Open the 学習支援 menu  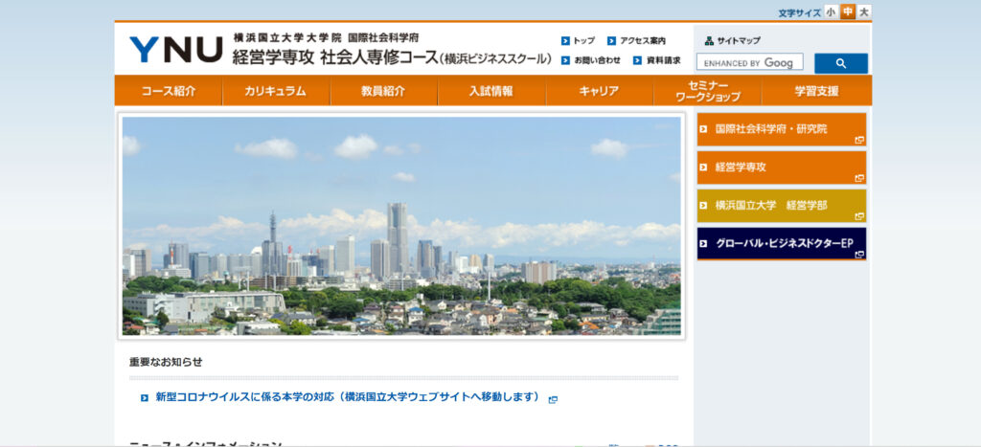pyautogui.click(x=816, y=91)
